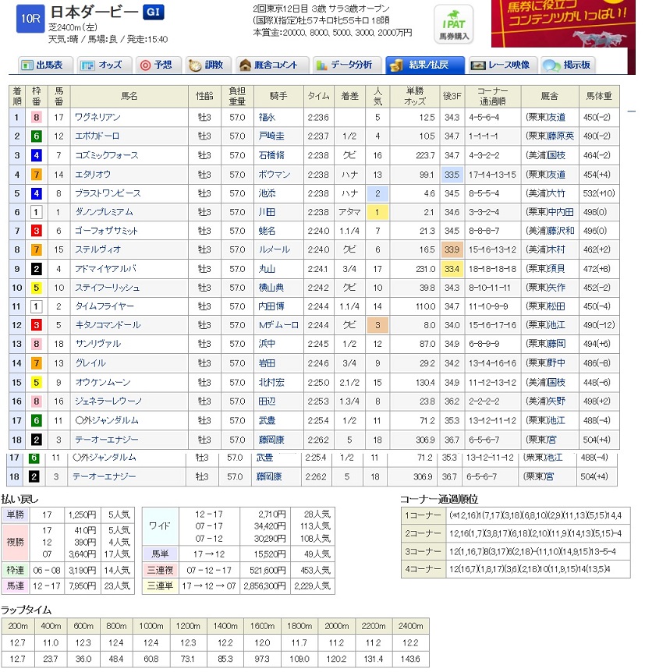The width and height of the screenshot is (645, 672).
Task: Open the 出馬表 tab
Action: 44,65
